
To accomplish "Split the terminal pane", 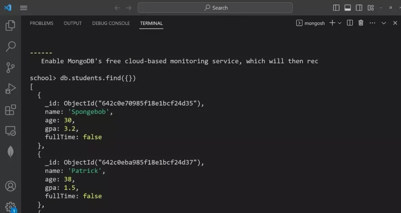I will coord(350,23).
